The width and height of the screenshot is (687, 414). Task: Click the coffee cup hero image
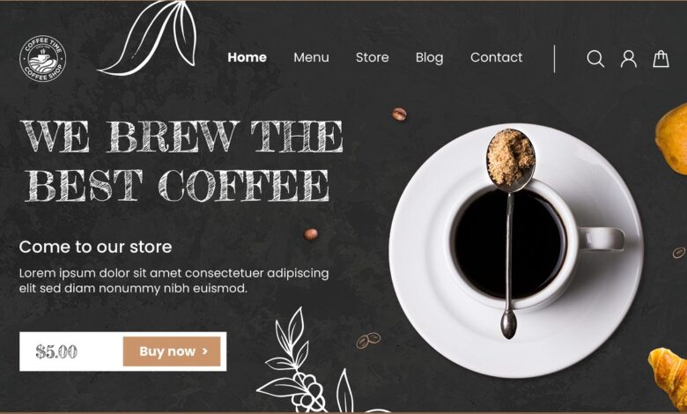click(x=516, y=250)
